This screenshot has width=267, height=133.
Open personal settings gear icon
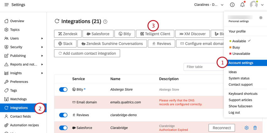(261, 18)
